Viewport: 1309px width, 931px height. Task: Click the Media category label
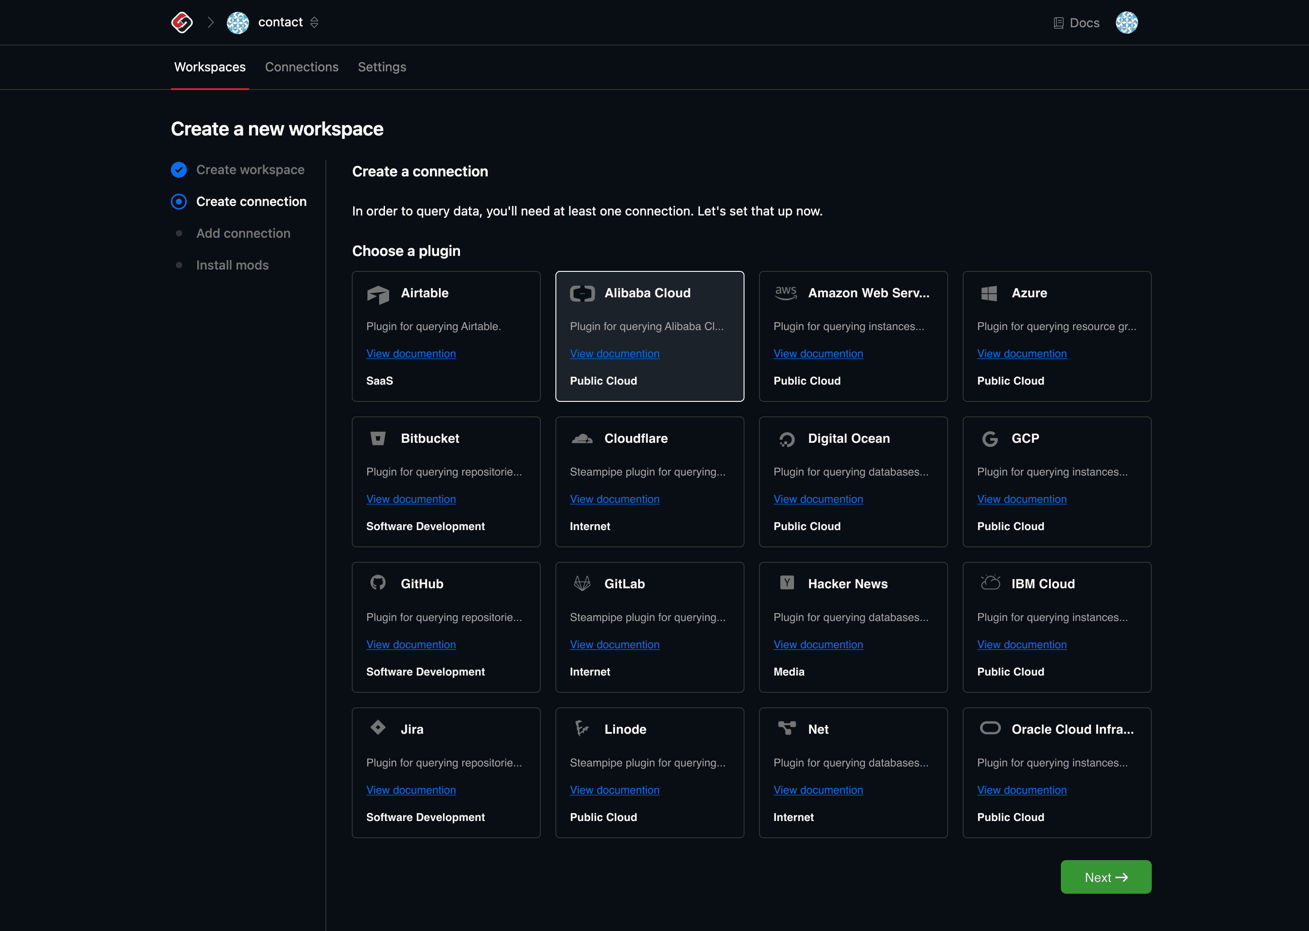(789, 672)
